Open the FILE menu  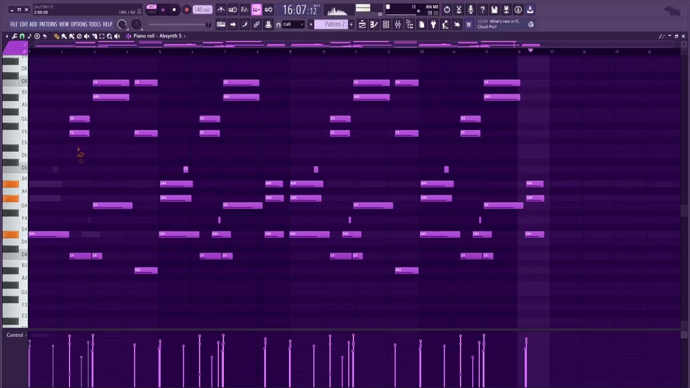point(14,24)
